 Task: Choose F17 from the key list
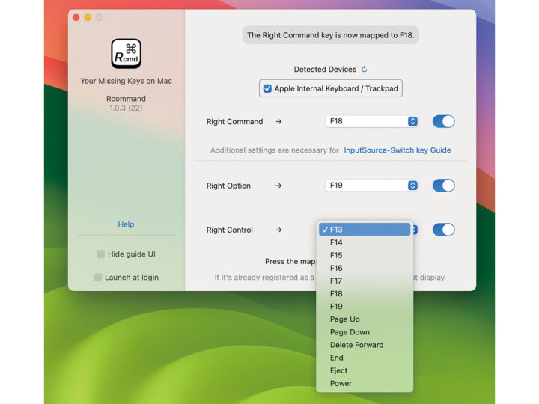pyautogui.click(x=365, y=281)
